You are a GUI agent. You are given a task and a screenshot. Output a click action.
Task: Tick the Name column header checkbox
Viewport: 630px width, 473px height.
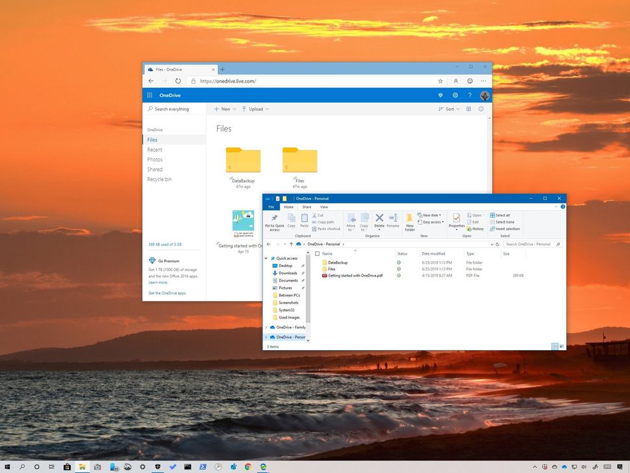pos(318,253)
